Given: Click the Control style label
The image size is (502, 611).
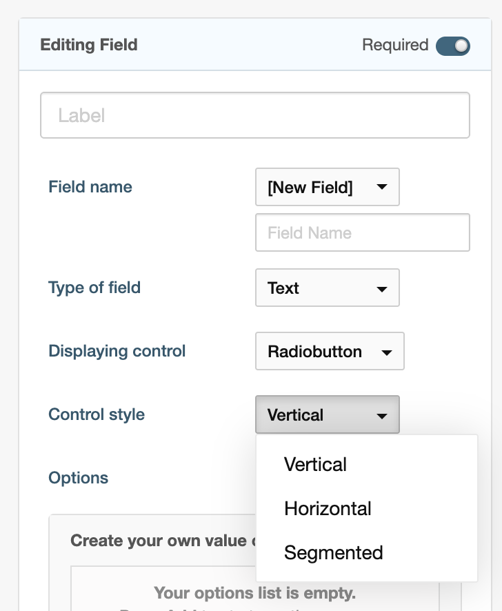Looking at the screenshot, I should click(97, 414).
